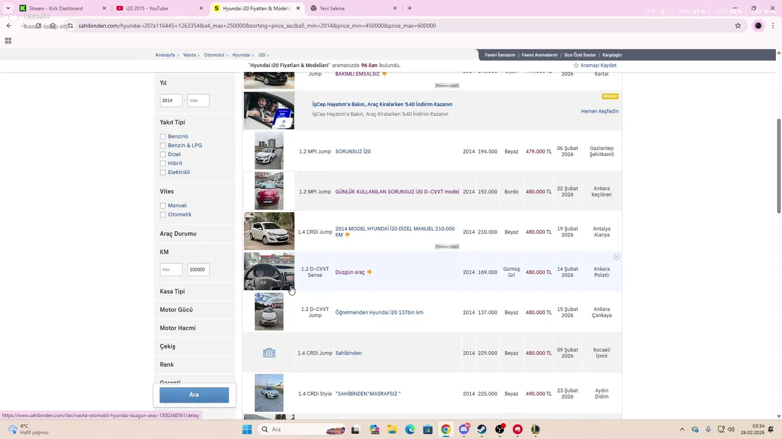Go to Anasayfa breadcrumb
The height and width of the screenshot is (439, 782).
coord(165,55)
